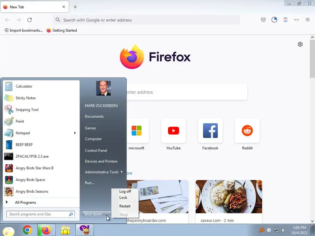
Task: Open a new tab with plus button
Action: click(x=75, y=7)
